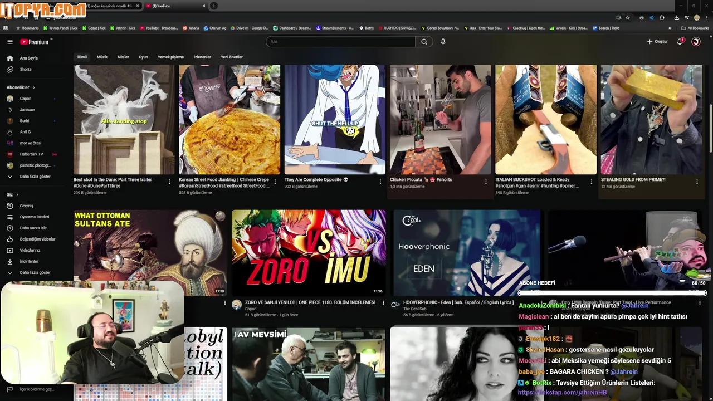The image size is (713, 401).
Task: Click İçerik bildirme geçmişi flag item
Action: pyautogui.click(x=37, y=389)
